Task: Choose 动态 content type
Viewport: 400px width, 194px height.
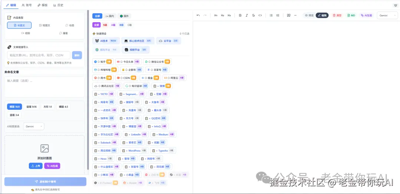Action: click(x=70, y=25)
